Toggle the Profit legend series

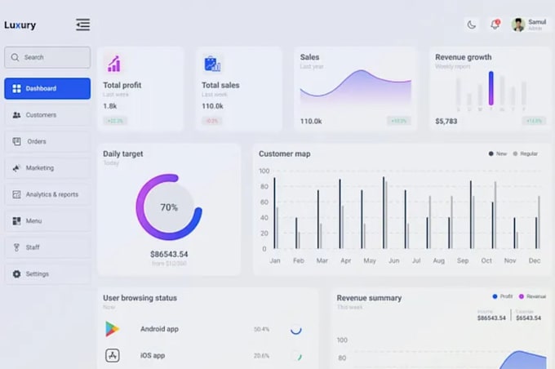(x=503, y=296)
